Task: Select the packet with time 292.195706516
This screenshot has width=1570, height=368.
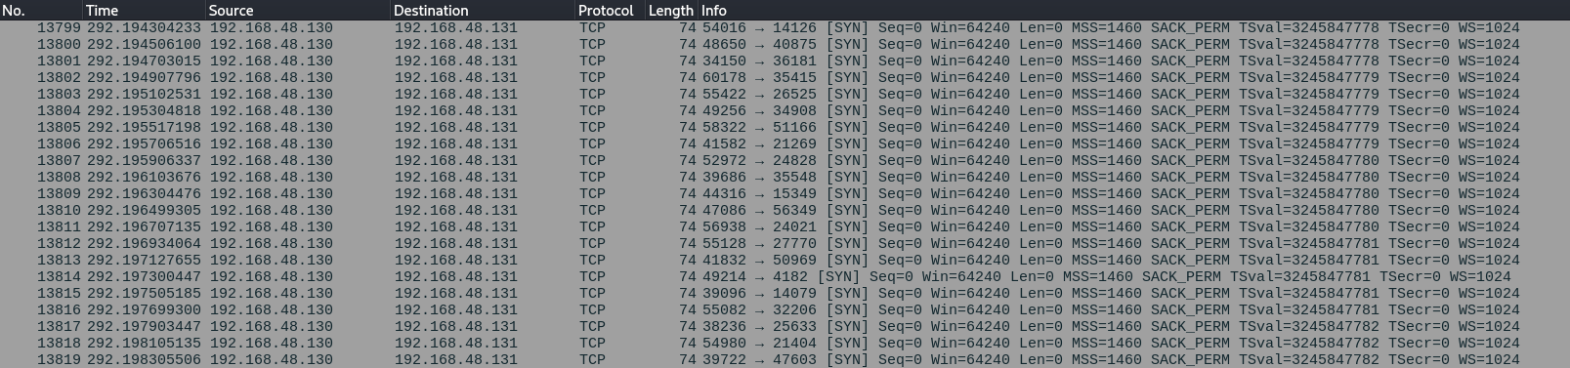Action: 785,144
